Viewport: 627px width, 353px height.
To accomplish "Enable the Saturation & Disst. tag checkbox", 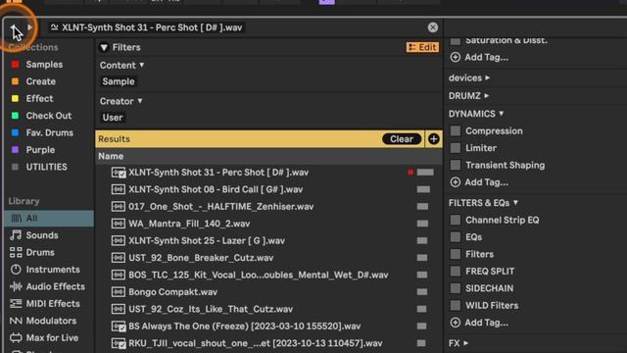I will pos(456,41).
